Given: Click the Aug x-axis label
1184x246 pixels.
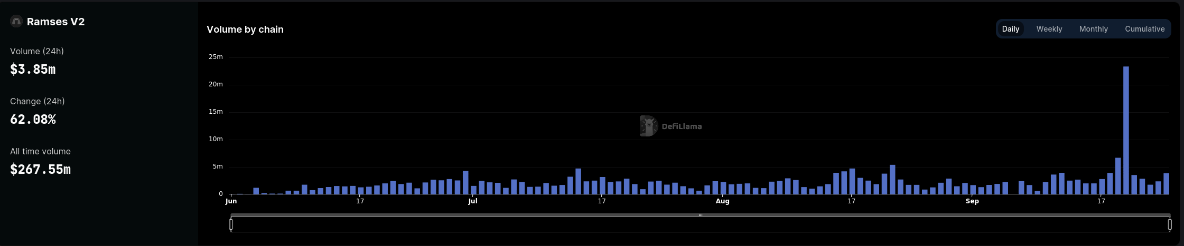Looking at the screenshot, I should pyautogui.click(x=722, y=201).
